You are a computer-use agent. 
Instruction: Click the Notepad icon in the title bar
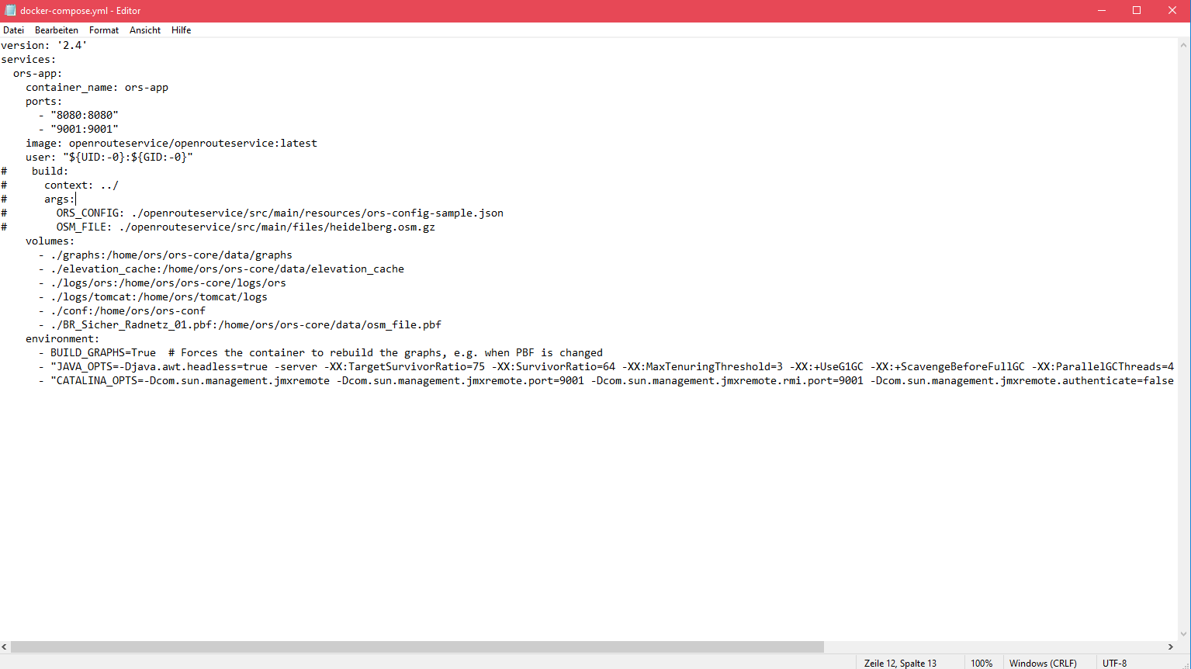[10, 10]
